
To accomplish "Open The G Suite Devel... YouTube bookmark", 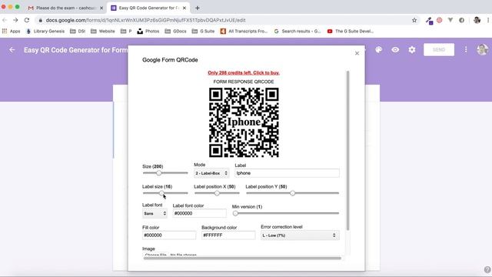I will [x=351, y=31].
